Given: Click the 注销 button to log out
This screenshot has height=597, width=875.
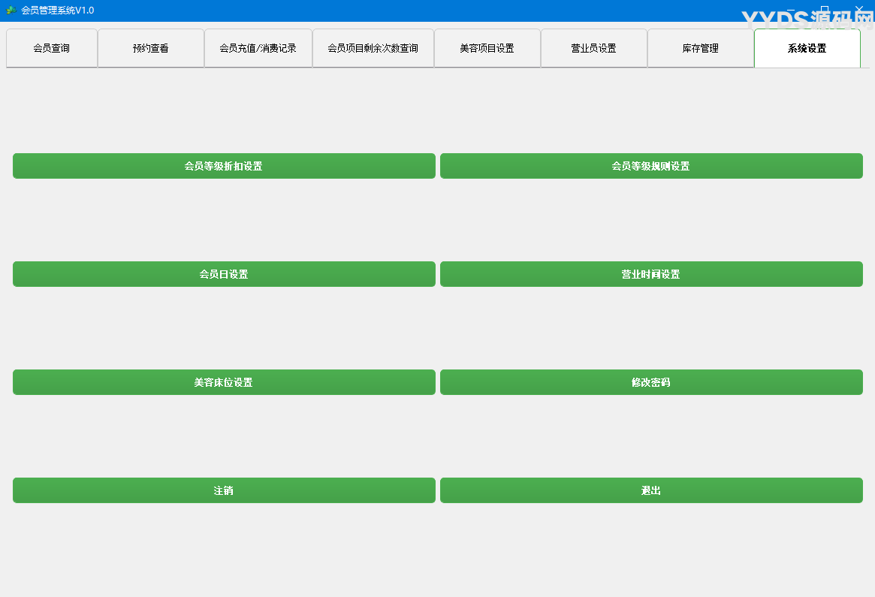Looking at the screenshot, I should coord(224,490).
